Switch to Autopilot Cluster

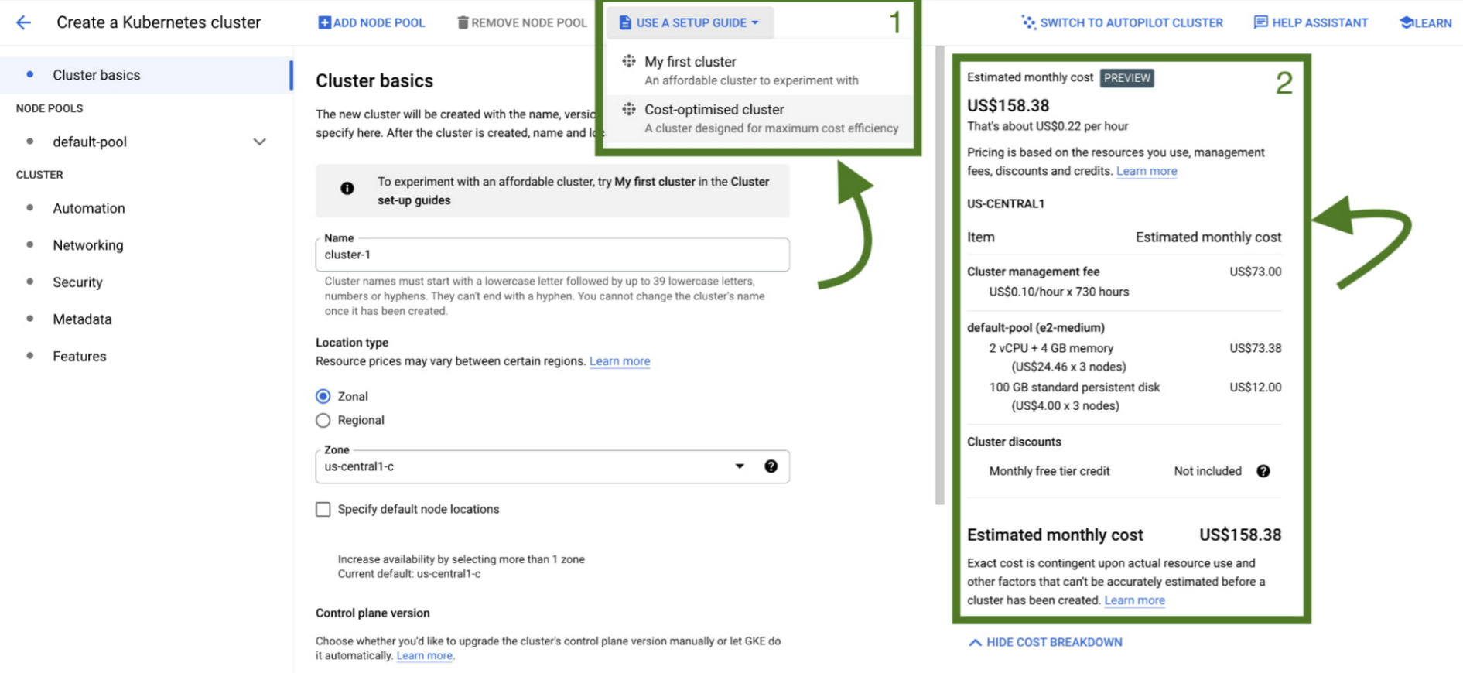pyautogui.click(x=1123, y=23)
